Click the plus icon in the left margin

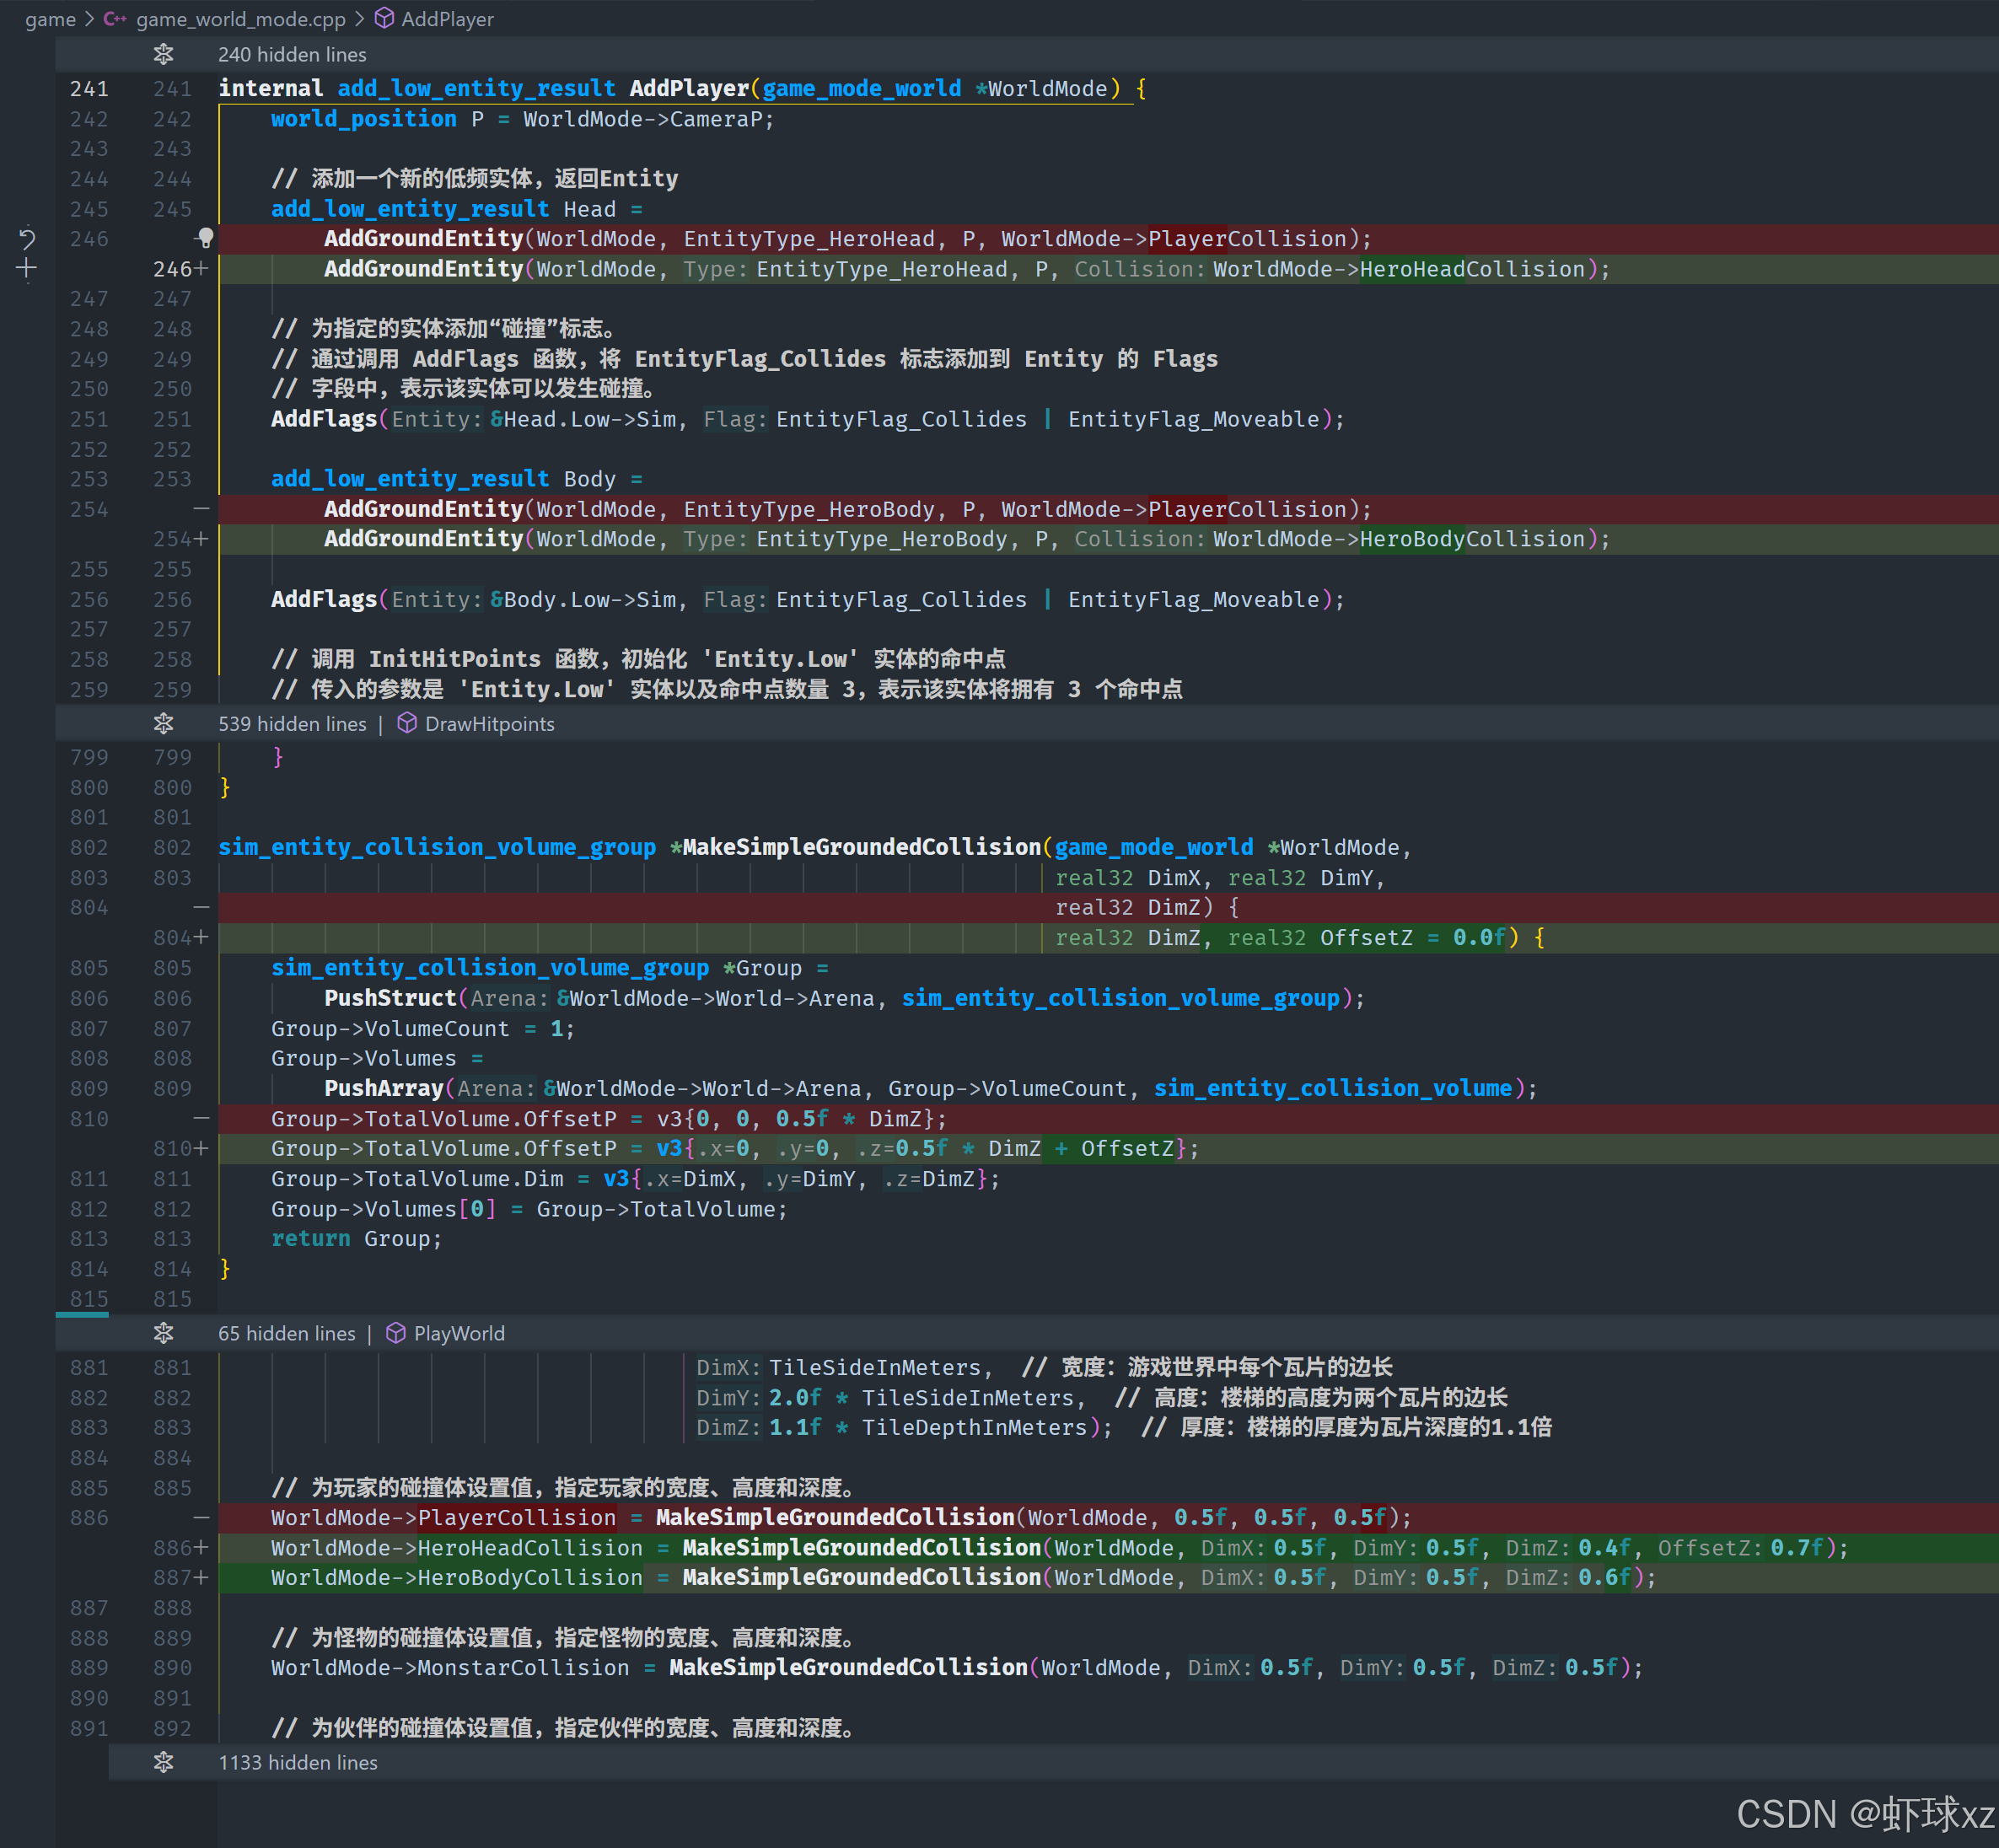pos(27,268)
